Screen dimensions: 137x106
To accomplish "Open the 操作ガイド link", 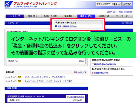I will point(111,12).
